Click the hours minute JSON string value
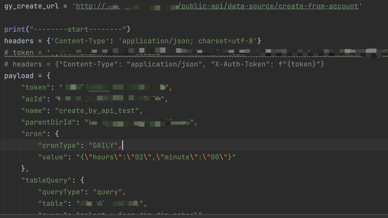 click(156, 157)
